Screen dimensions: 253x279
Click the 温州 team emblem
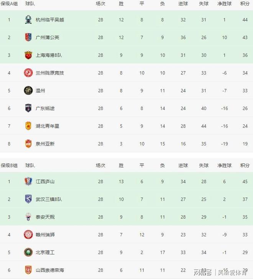coord(28,91)
